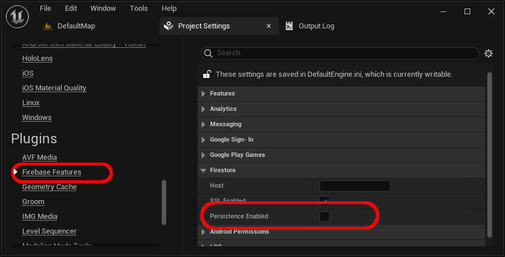
Task: Collapse the Firestore section
Action: click(203, 171)
